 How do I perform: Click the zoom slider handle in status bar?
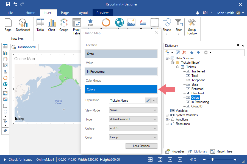click(x=212, y=160)
